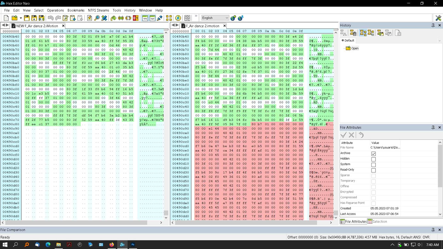
Task: Check the Hidden attribute checkbox
Action: (373, 159)
